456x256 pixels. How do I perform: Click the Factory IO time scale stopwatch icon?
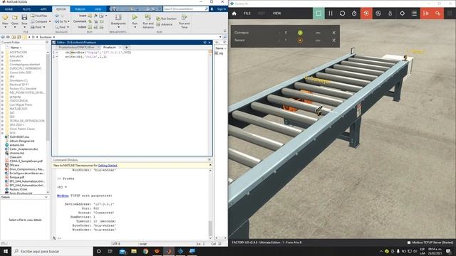tap(354, 14)
